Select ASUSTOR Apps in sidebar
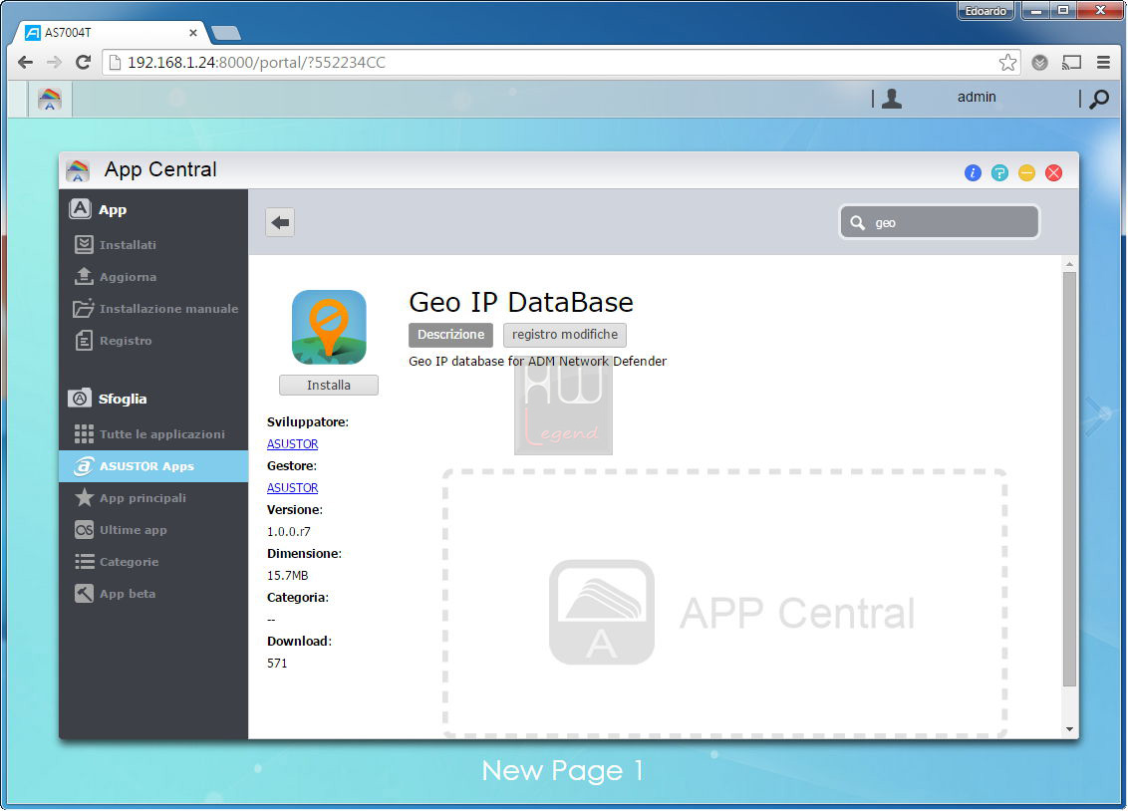This screenshot has height=811, width=1128. pyautogui.click(x=153, y=466)
